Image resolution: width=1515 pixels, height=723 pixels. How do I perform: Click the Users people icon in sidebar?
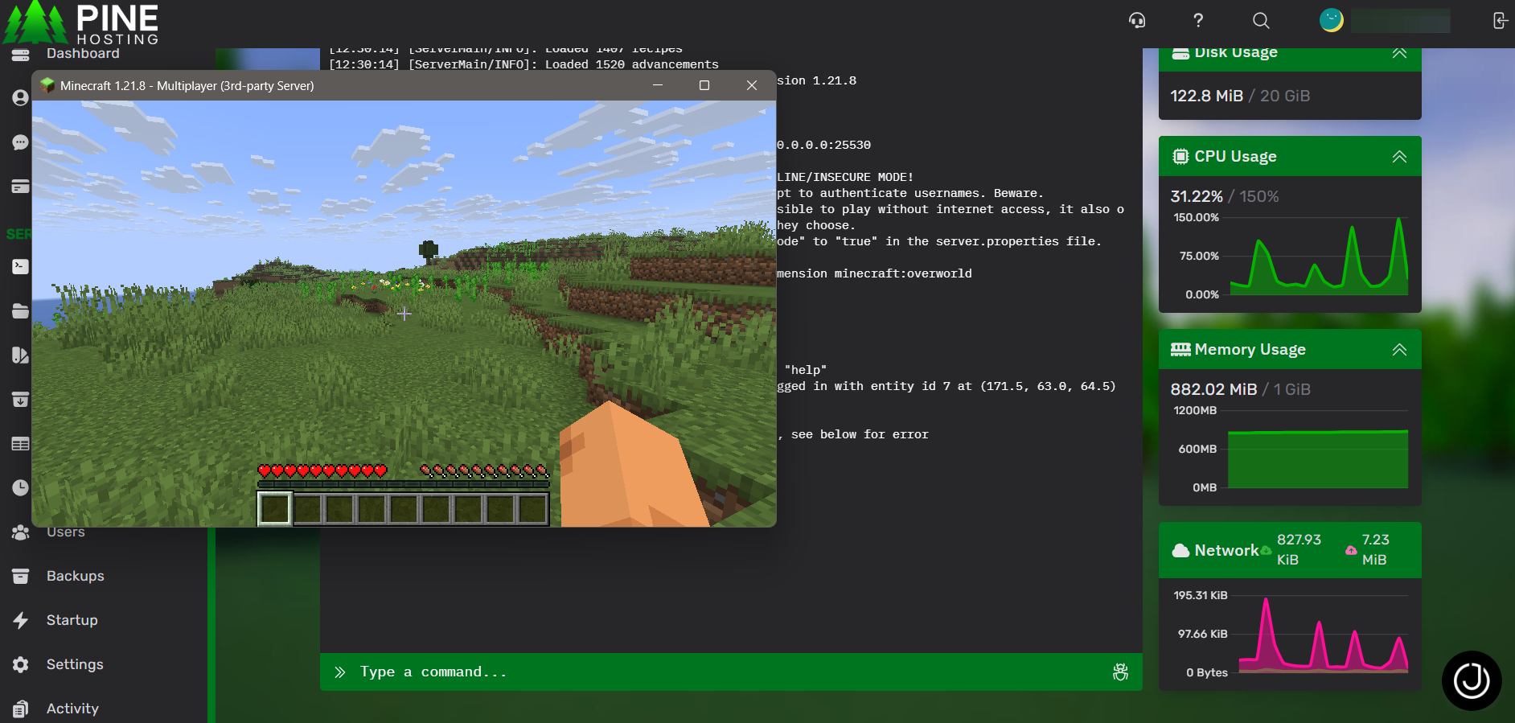pos(20,532)
